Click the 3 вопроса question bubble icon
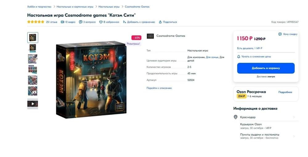The height and width of the screenshot is (157, 308). (80, 22)
